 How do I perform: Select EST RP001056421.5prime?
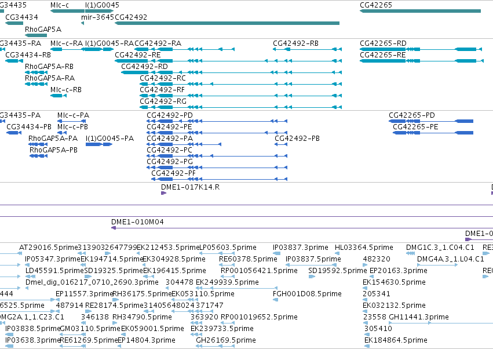[228, 277]
